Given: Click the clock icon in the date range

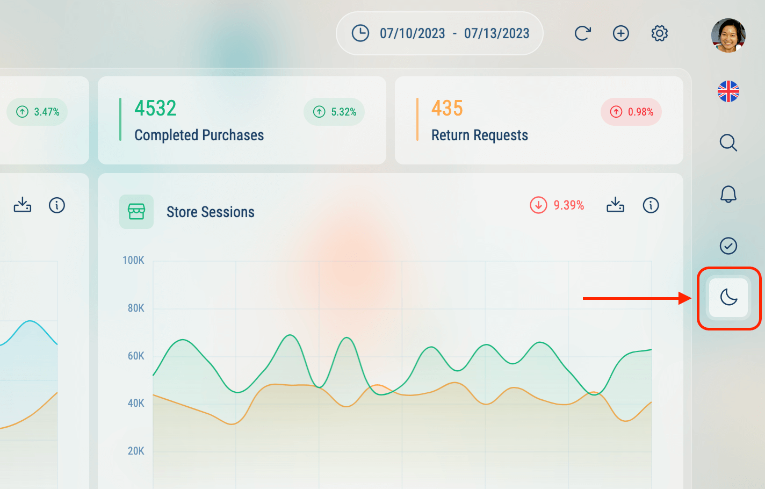Looking at the screenshot, I should [360, 33].
